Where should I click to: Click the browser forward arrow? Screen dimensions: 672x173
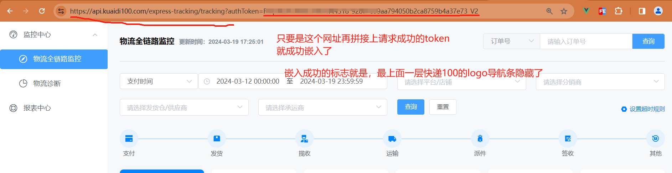point(26,11)
